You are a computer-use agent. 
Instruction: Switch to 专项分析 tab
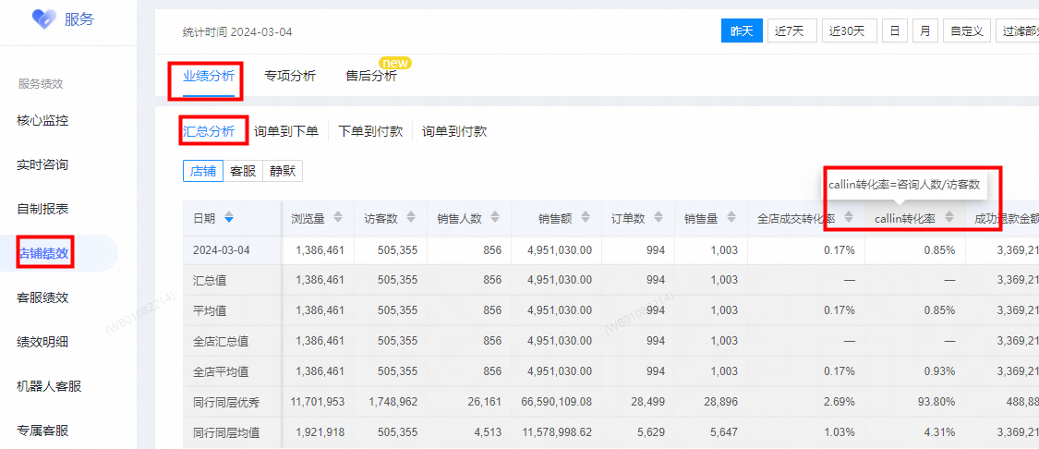pyautogui.click(x=290, y=77)
